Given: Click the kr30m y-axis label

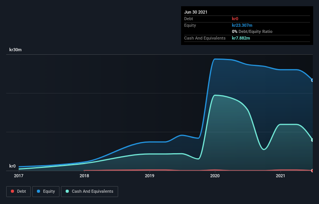Looking at the screenshot, I should 16,50.
